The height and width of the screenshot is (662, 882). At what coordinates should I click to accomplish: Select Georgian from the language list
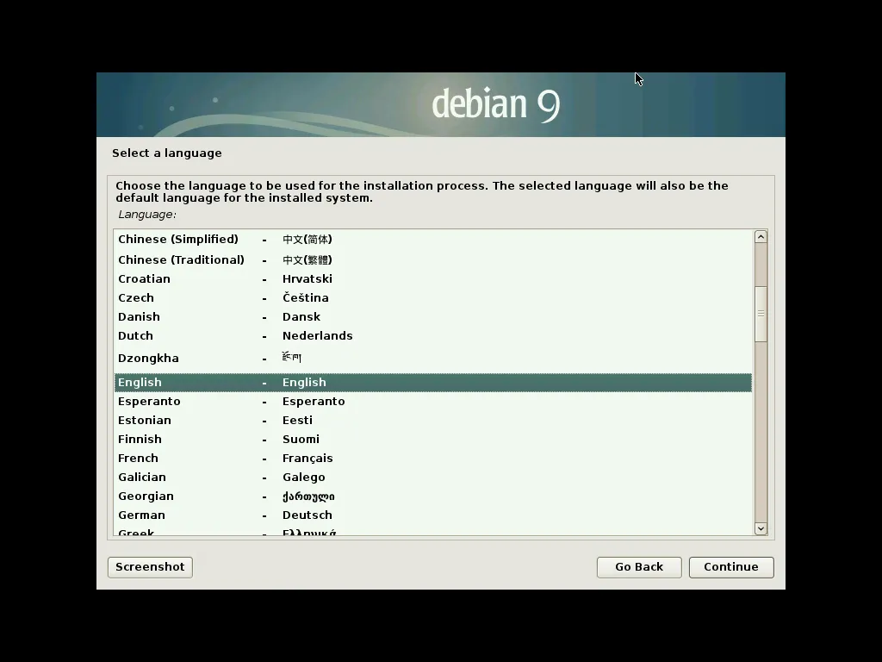pos(433,496)
